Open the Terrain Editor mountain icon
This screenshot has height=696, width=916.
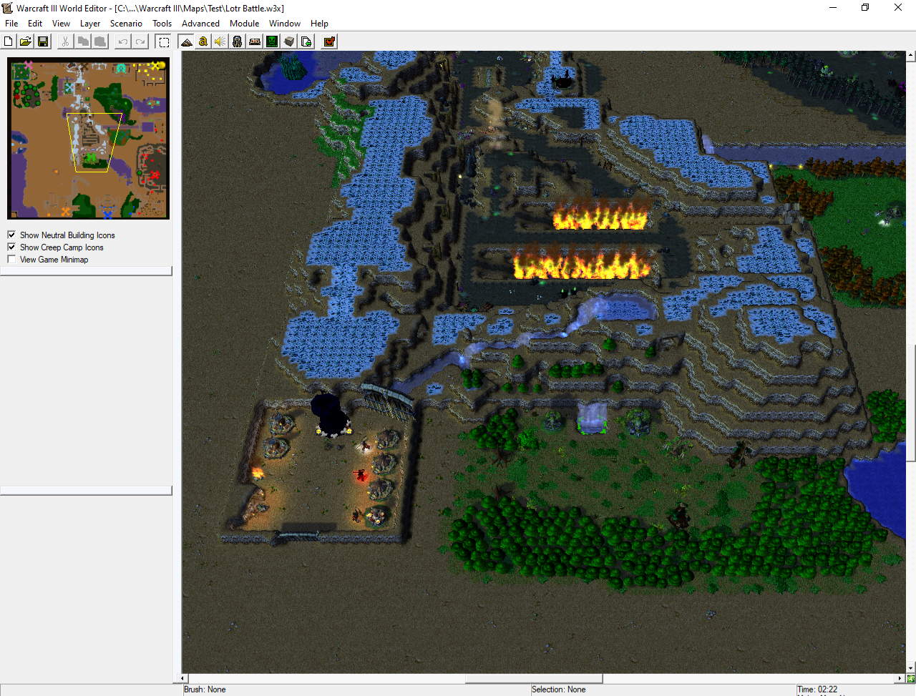coord(186,41)
